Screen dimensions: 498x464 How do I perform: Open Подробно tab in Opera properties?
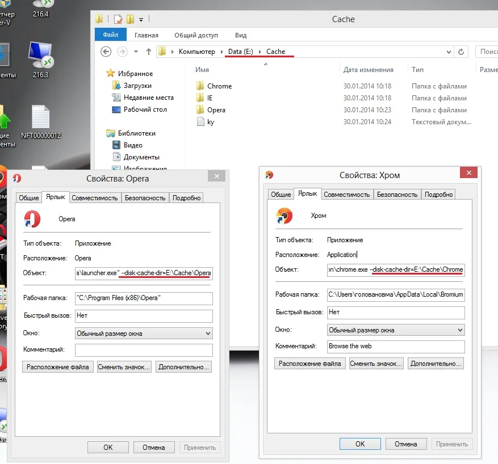[x=186, y=198]
